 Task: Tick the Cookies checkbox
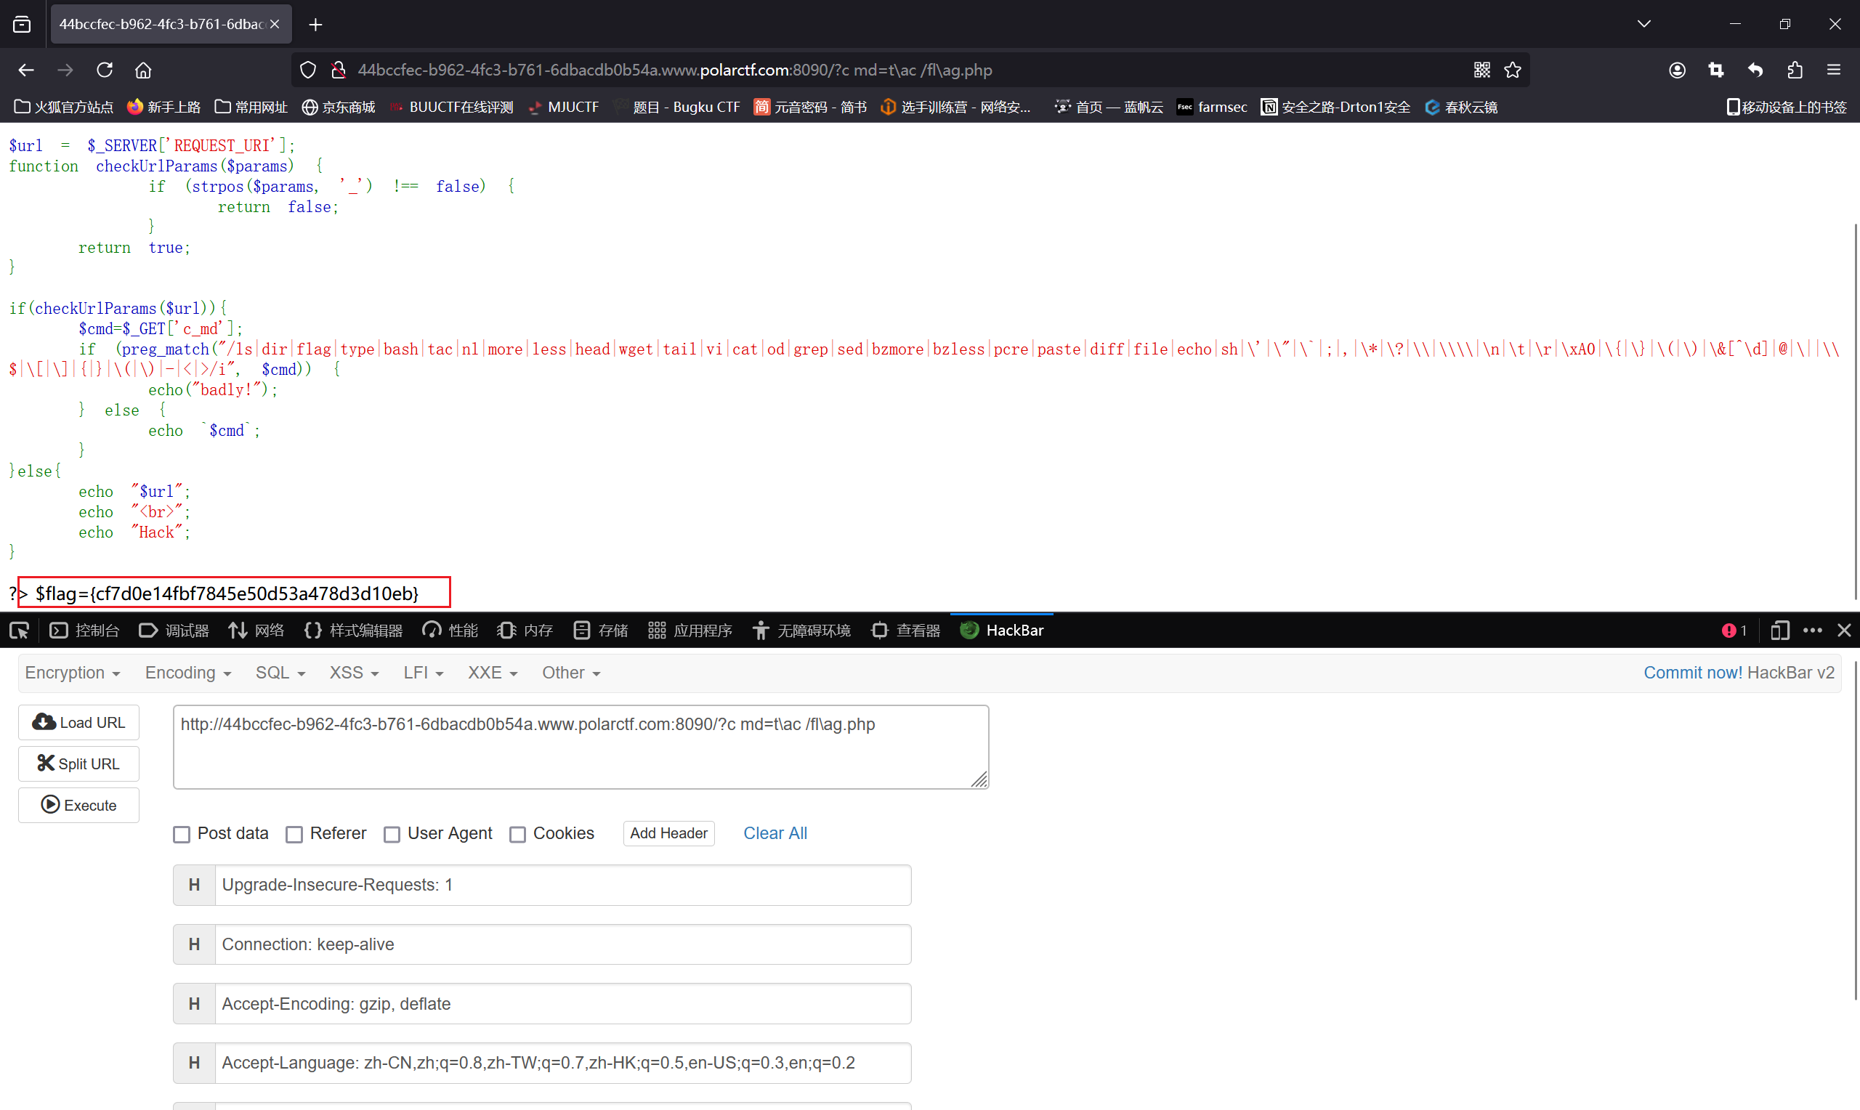click(517, 834)
